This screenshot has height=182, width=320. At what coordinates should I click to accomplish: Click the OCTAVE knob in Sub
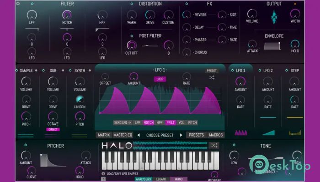point(53,116)
